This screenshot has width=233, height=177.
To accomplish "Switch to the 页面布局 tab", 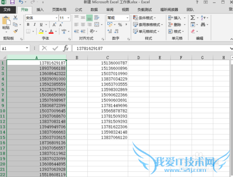I will click(59, 10).
